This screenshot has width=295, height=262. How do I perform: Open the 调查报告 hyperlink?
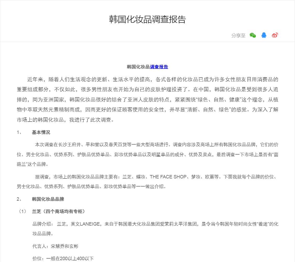[159, 67]
